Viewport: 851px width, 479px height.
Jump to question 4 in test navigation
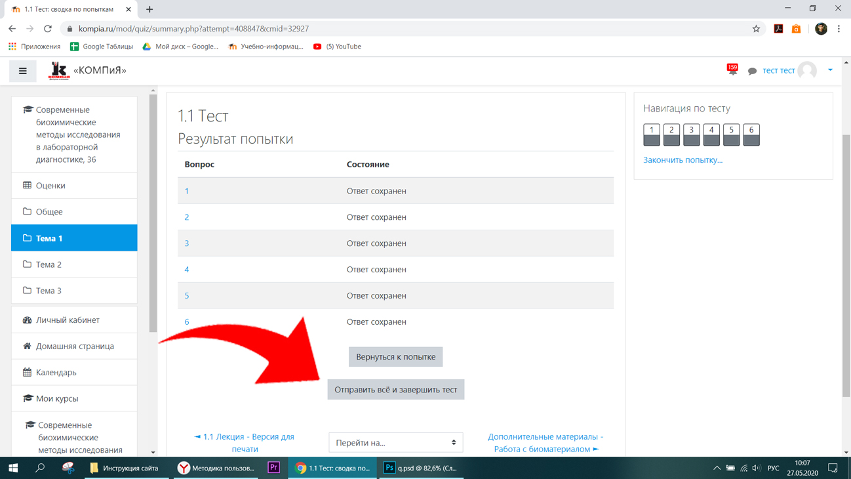tap(711, 135)
